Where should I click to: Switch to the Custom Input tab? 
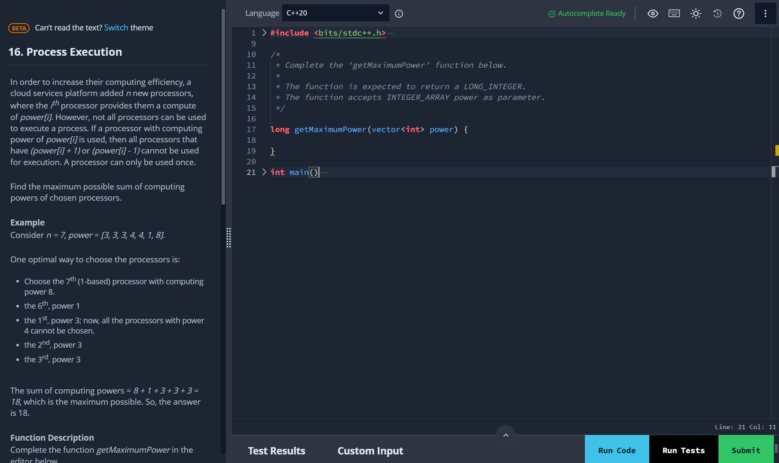(370, 451)
